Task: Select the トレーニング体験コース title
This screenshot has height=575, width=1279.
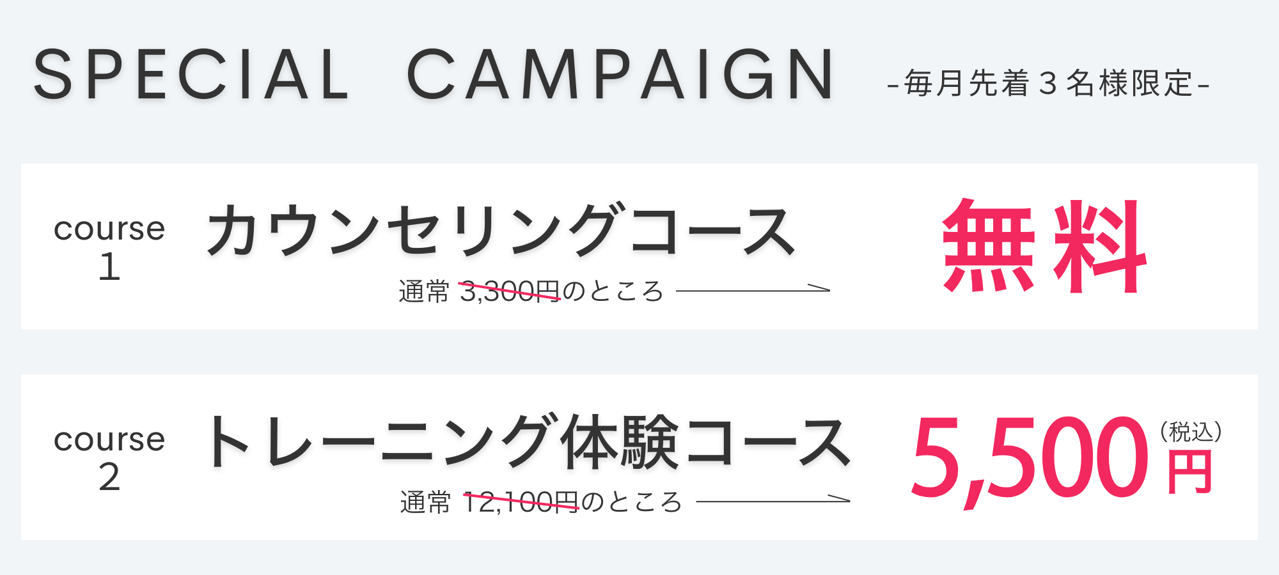Action: pos(528,441)
